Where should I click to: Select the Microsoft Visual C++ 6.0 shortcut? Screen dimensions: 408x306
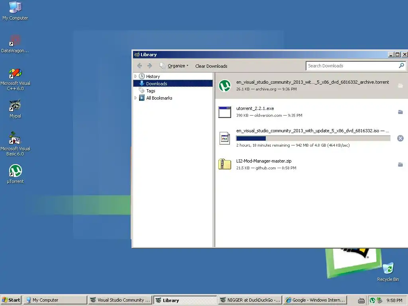(x=15, y=79)
